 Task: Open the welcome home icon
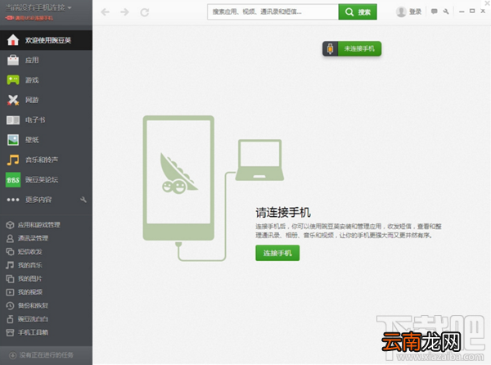pyautogui.click(x=13, y=40)
